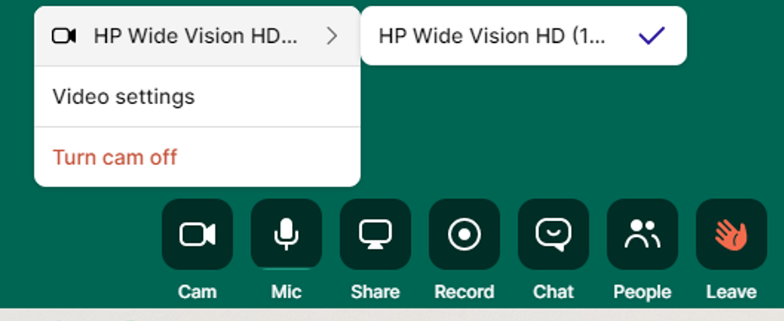Leave the call via waving hand icon
The width and height of the screenshot is (784, 321).
(732, 234)
